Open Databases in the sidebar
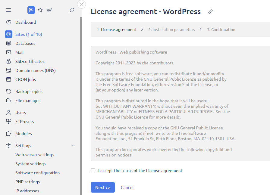 point(25,43)
